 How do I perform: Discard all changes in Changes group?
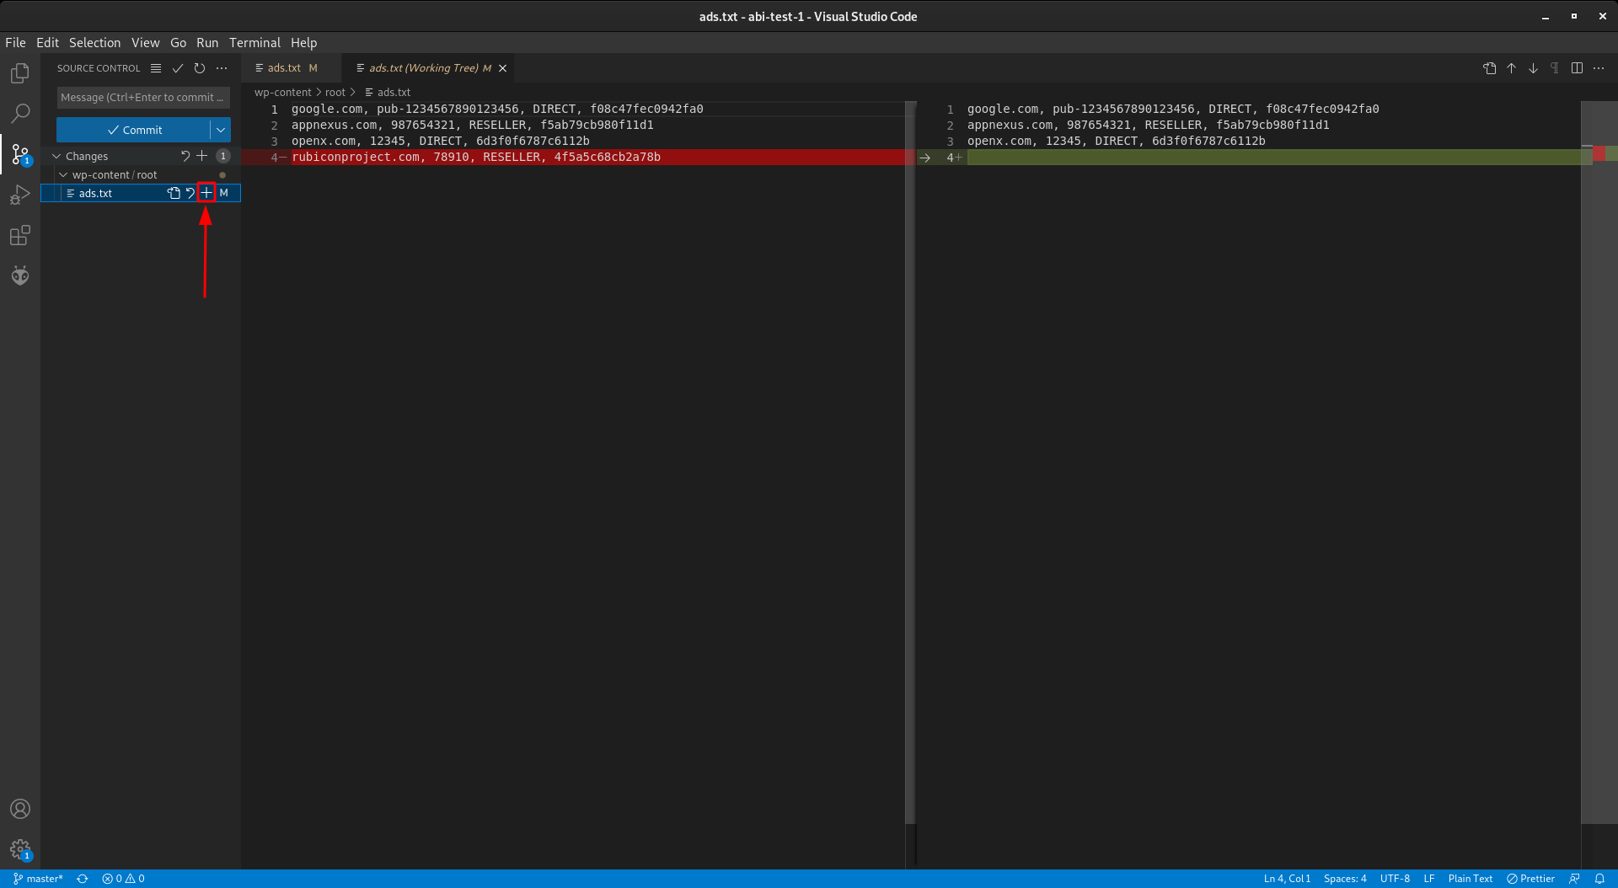click(185, 156)
